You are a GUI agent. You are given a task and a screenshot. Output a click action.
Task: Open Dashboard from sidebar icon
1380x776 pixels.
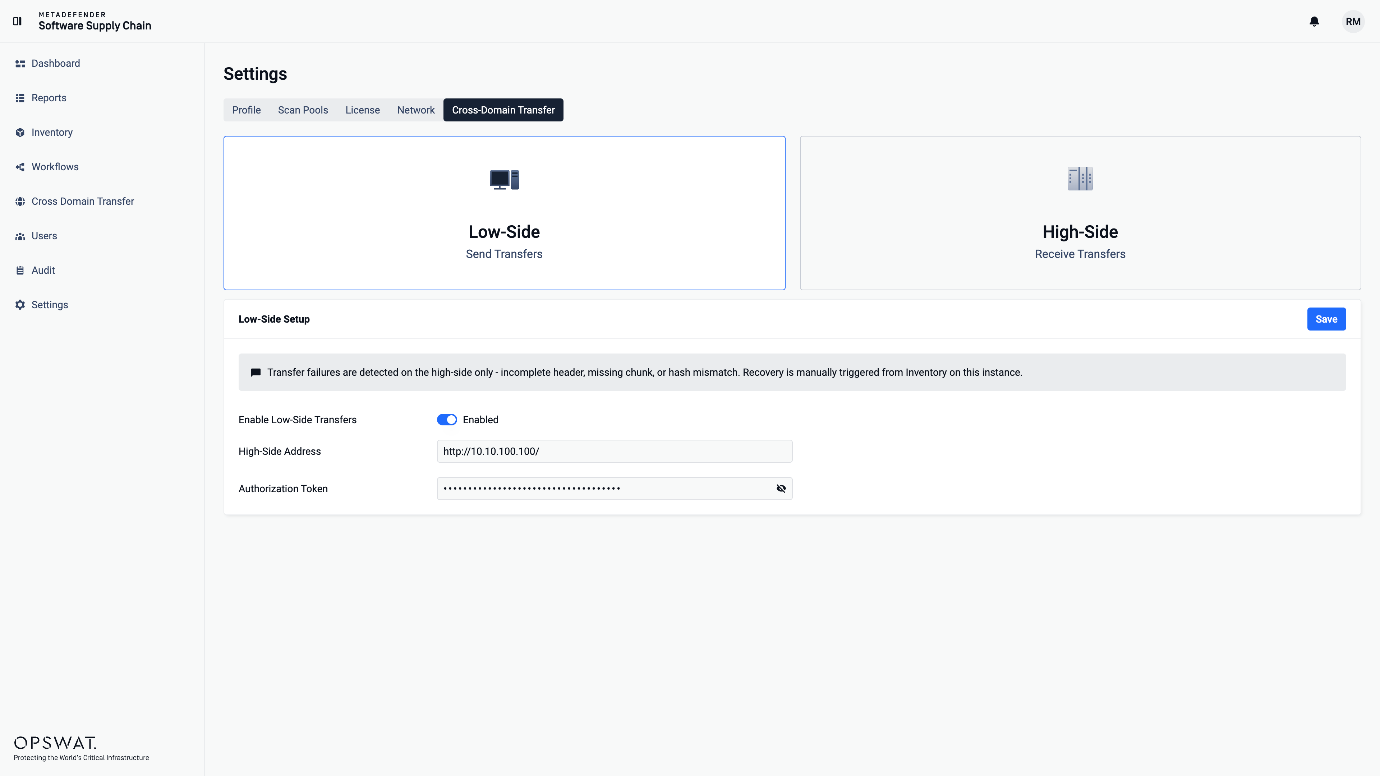click(x=20, y=64)
